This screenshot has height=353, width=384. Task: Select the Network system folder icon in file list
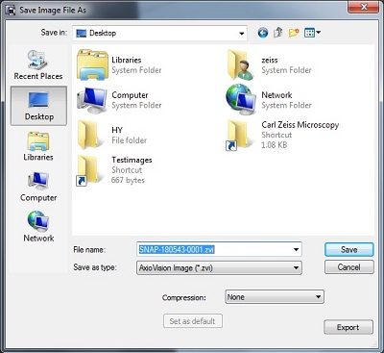[x=241, y=99]
